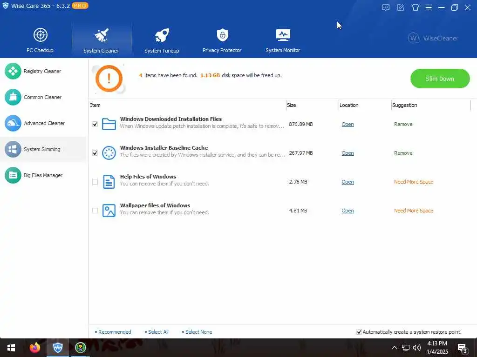
Task: Open location of Help Files of Windows
Action: pyautogui.click(x=348, y=182)
